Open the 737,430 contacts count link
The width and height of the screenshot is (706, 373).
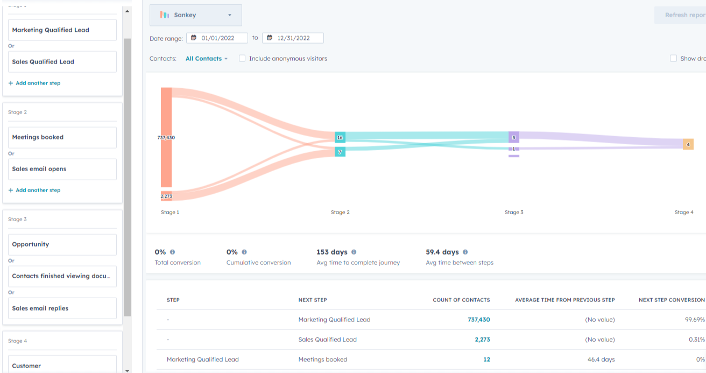coord(478,319)
